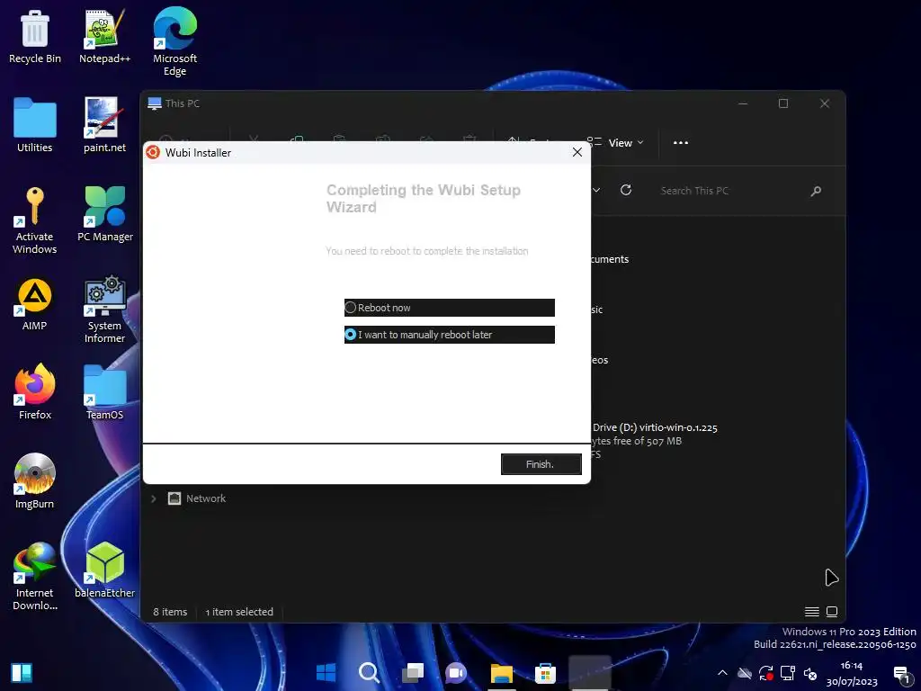This screenshot has height=691, width=921.
Task: Select Internet Download Manager desktop shortcut
Action: click(x=35, y=577)
